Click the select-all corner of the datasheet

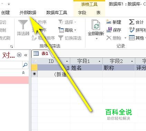tap(34, 61)
